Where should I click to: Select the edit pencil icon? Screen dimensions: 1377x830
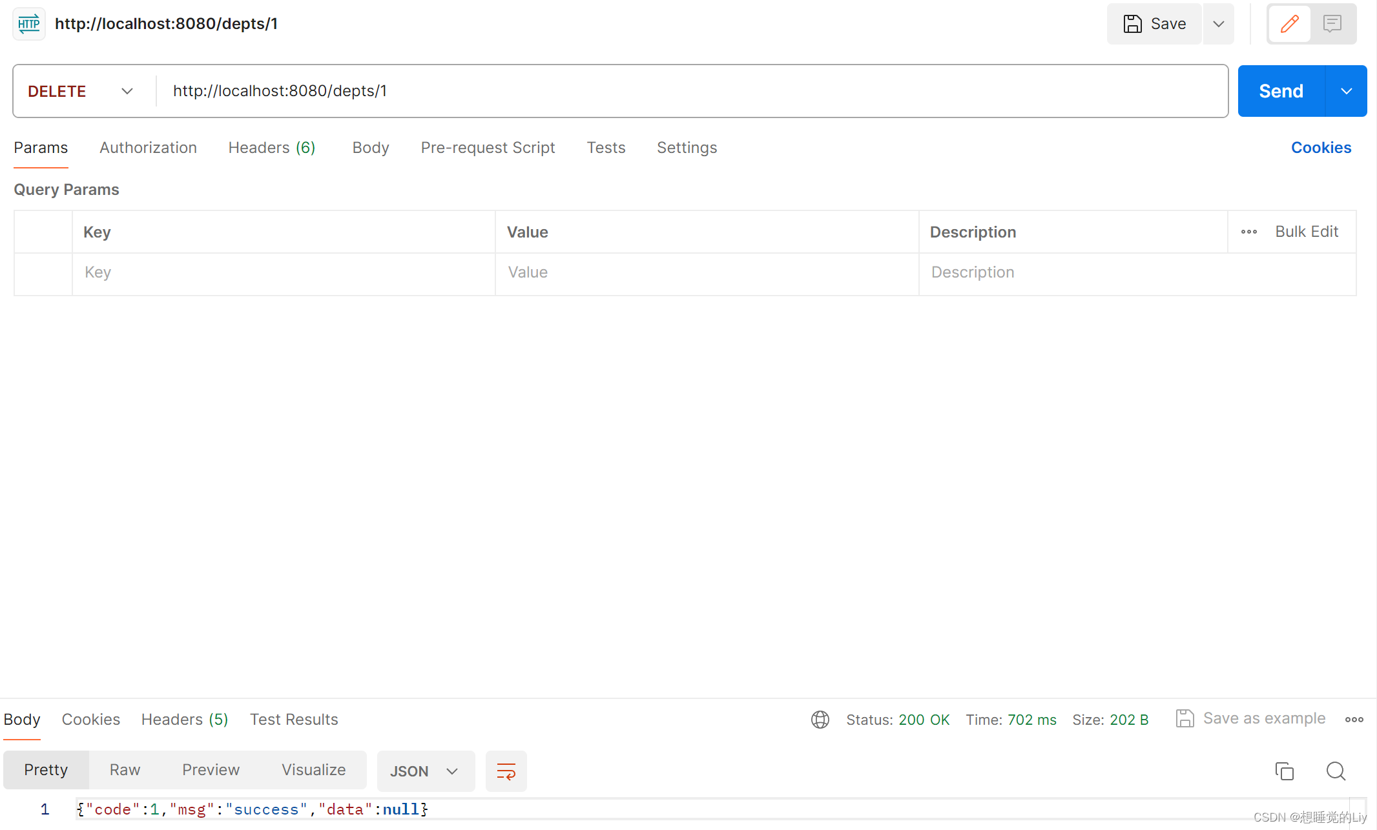(x=1289, y=24)
